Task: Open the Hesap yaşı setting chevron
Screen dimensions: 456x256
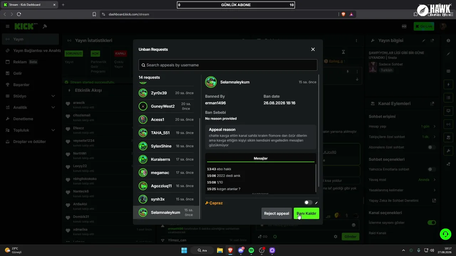Action: tap(434, 127)
